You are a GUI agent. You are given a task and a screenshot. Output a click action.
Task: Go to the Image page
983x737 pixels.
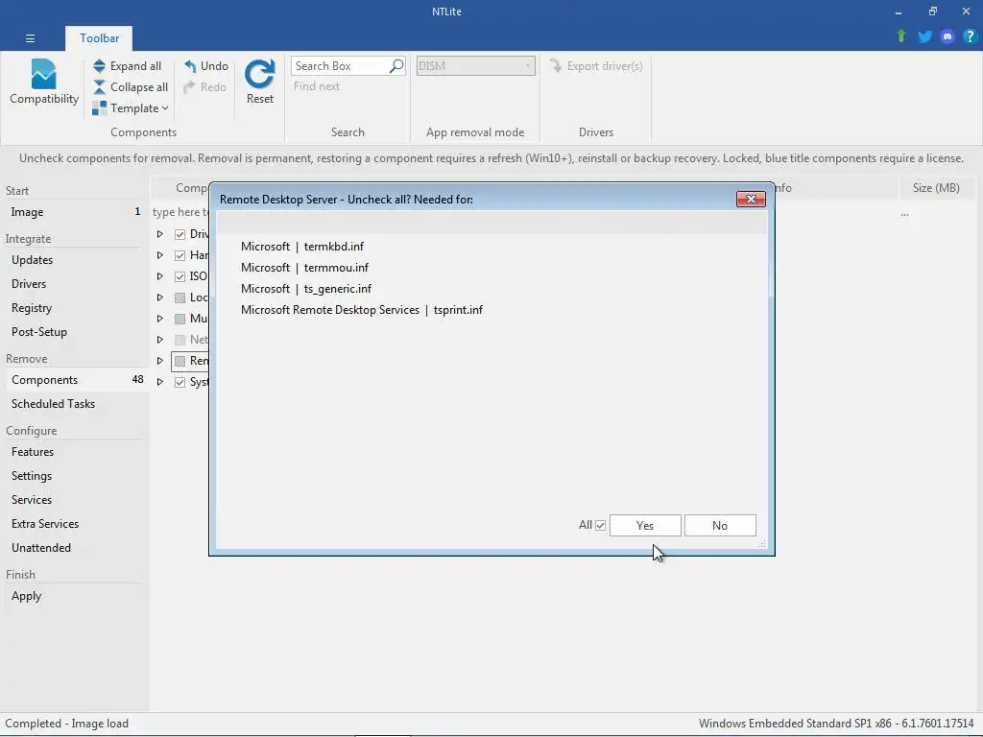pyautogui.click(x=75, y=212)
